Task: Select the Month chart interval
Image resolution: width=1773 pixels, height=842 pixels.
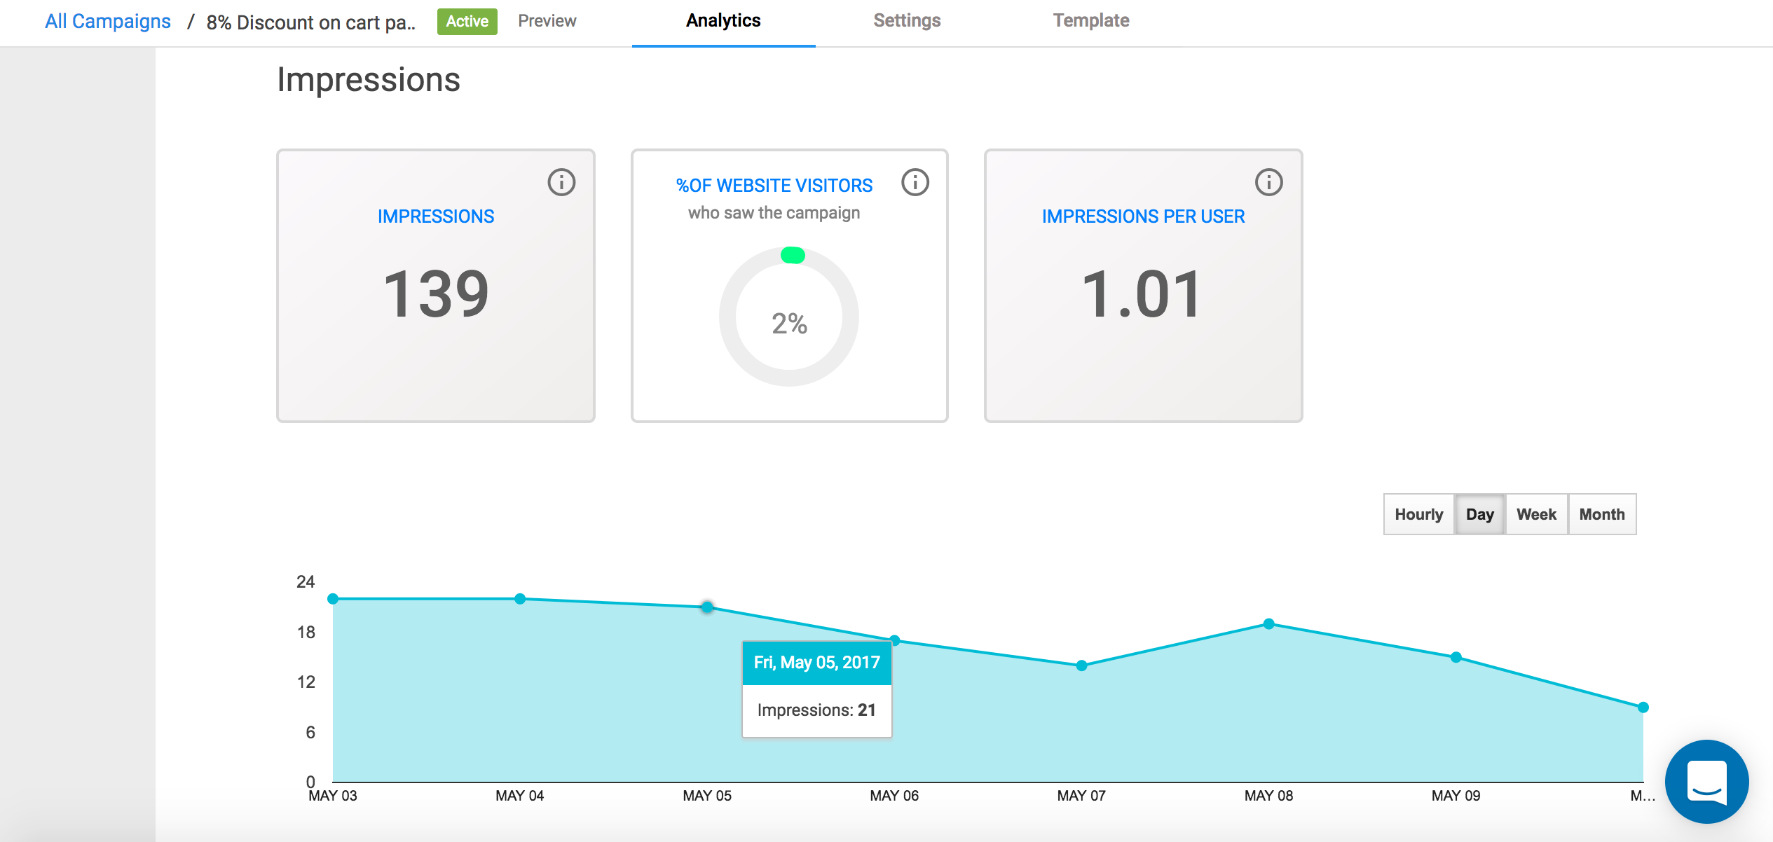Action: click(1602, 514)
